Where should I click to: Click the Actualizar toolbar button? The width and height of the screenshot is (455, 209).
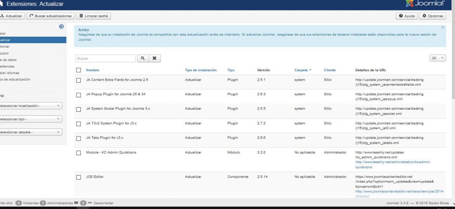[12, 16]
